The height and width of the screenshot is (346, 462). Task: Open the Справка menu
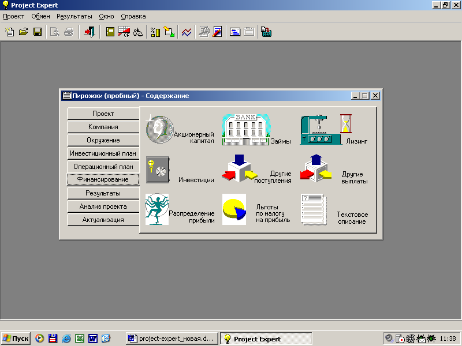pos(133,17)
